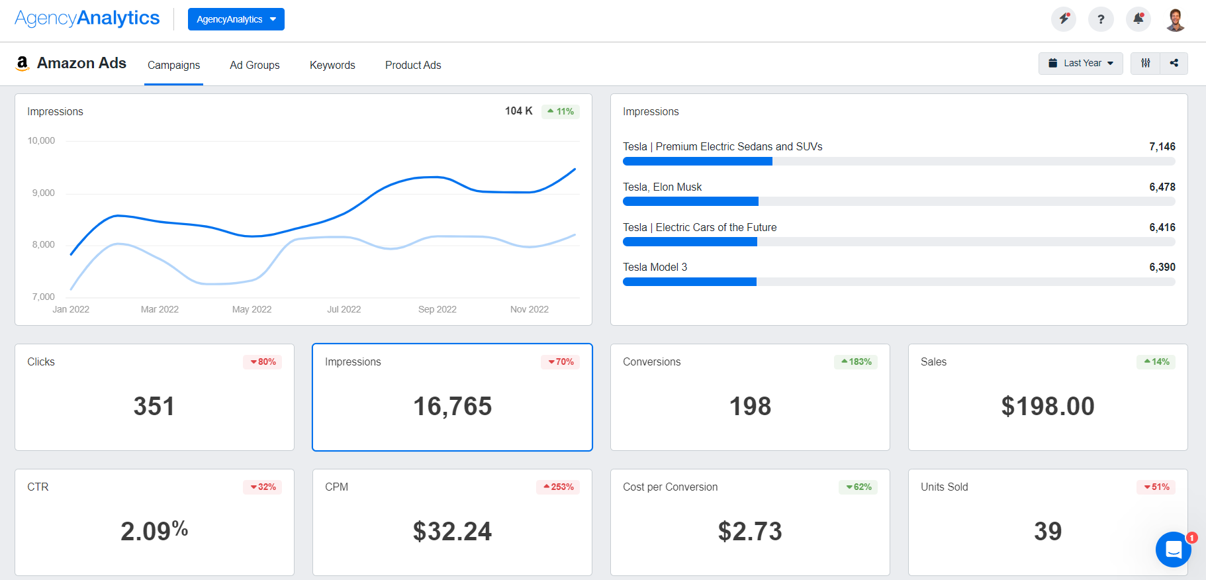The image size is (1206, 580).
Task: Open the lightning bolt quick actions icon
Action: pos(1064,19)
